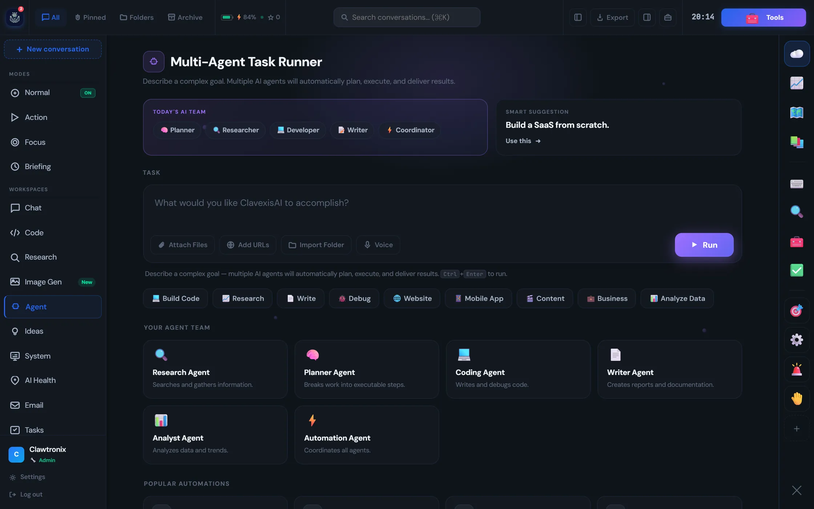Open the briefcase icon in top bar
Screen dimensions: 814x509
[x=668, y=17]
